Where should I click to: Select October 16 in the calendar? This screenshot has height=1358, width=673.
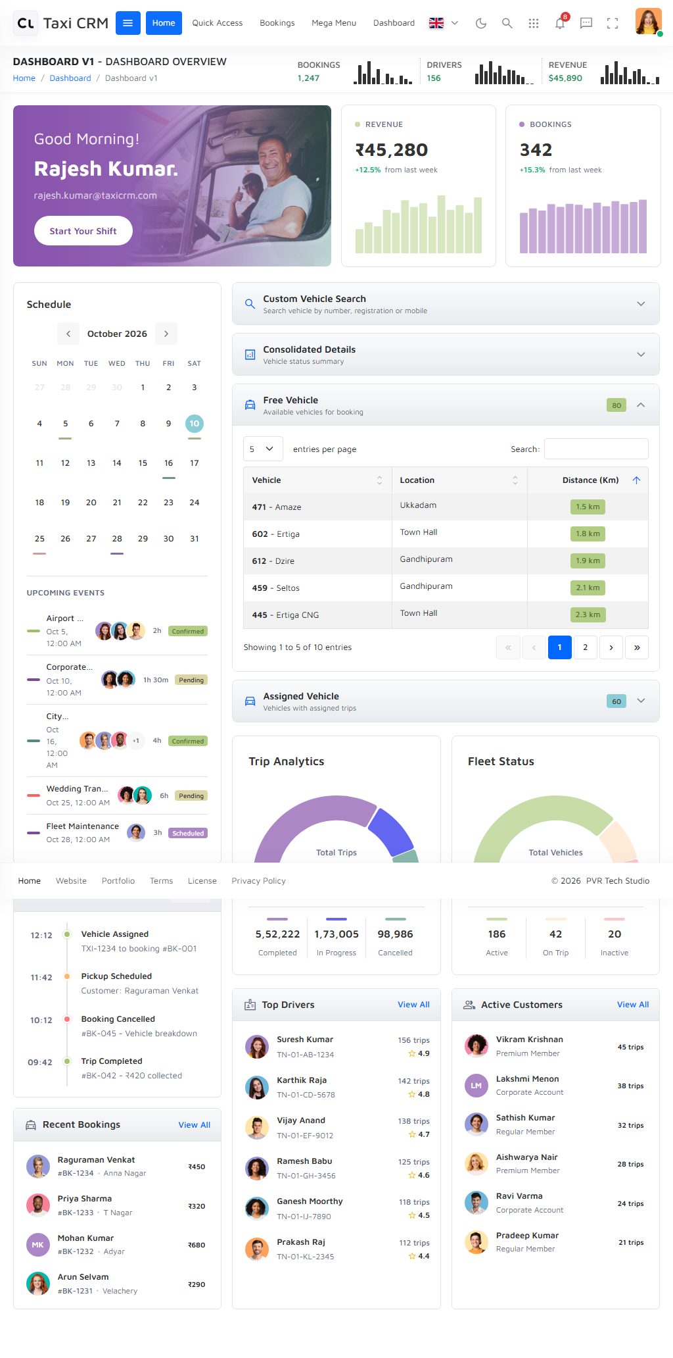pos(169,463)
